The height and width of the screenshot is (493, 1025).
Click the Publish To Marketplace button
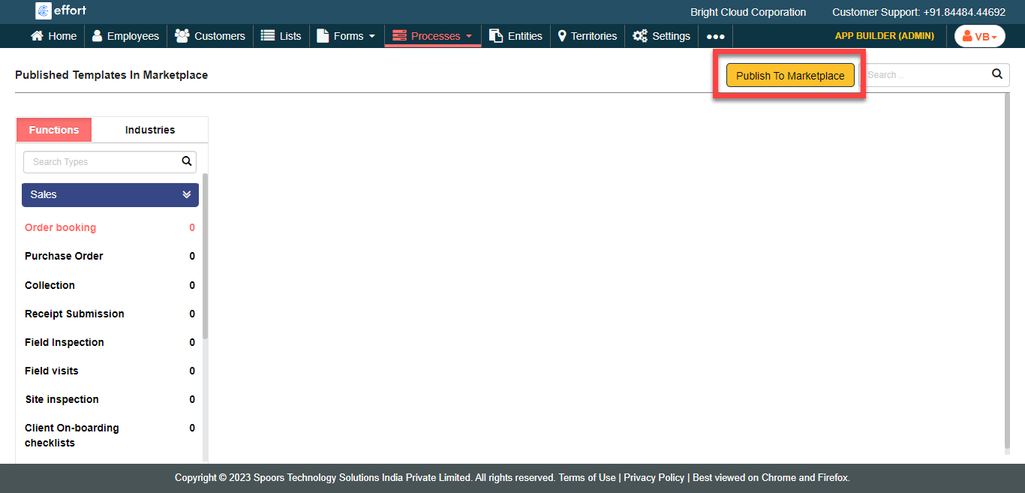pyautogui.click(x=790, y=76)
